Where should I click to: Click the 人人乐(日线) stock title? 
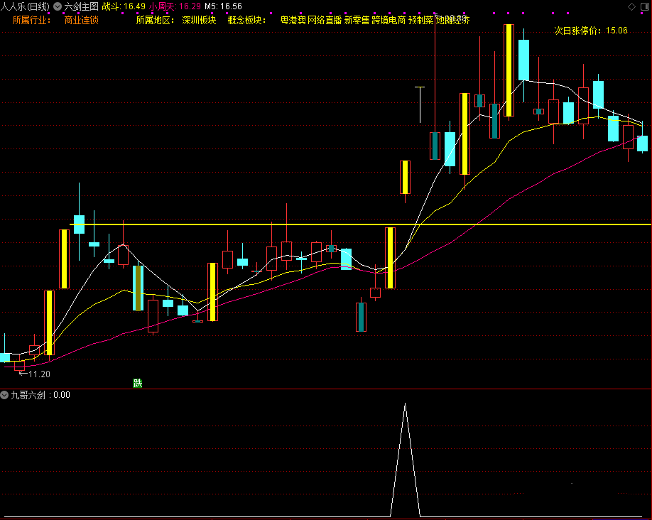26,6
